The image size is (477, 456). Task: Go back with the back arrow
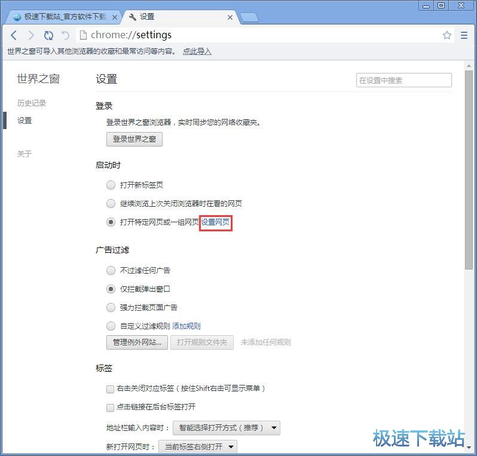[x=14, y=35]
